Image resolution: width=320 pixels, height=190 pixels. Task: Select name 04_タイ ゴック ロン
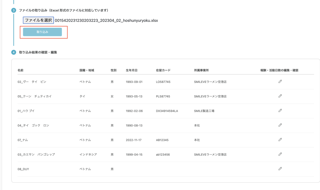click(x=33, y=126)
